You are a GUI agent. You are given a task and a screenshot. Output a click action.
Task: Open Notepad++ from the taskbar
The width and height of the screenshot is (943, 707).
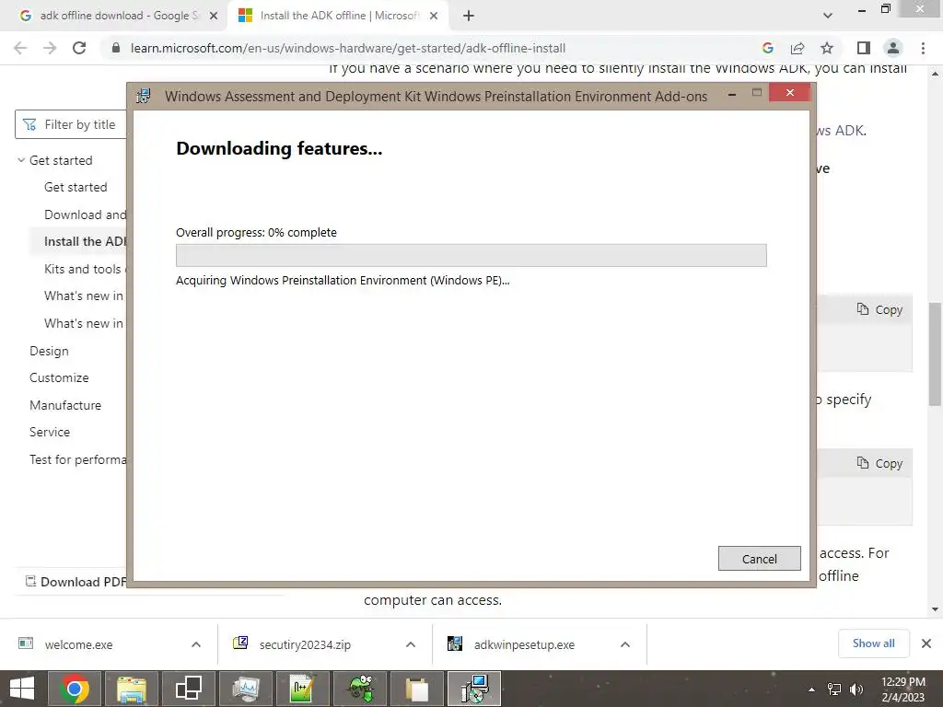[x=302, y=689]
